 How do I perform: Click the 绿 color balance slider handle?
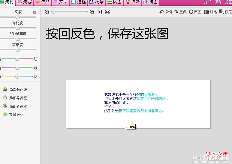(x=17, y=68)
